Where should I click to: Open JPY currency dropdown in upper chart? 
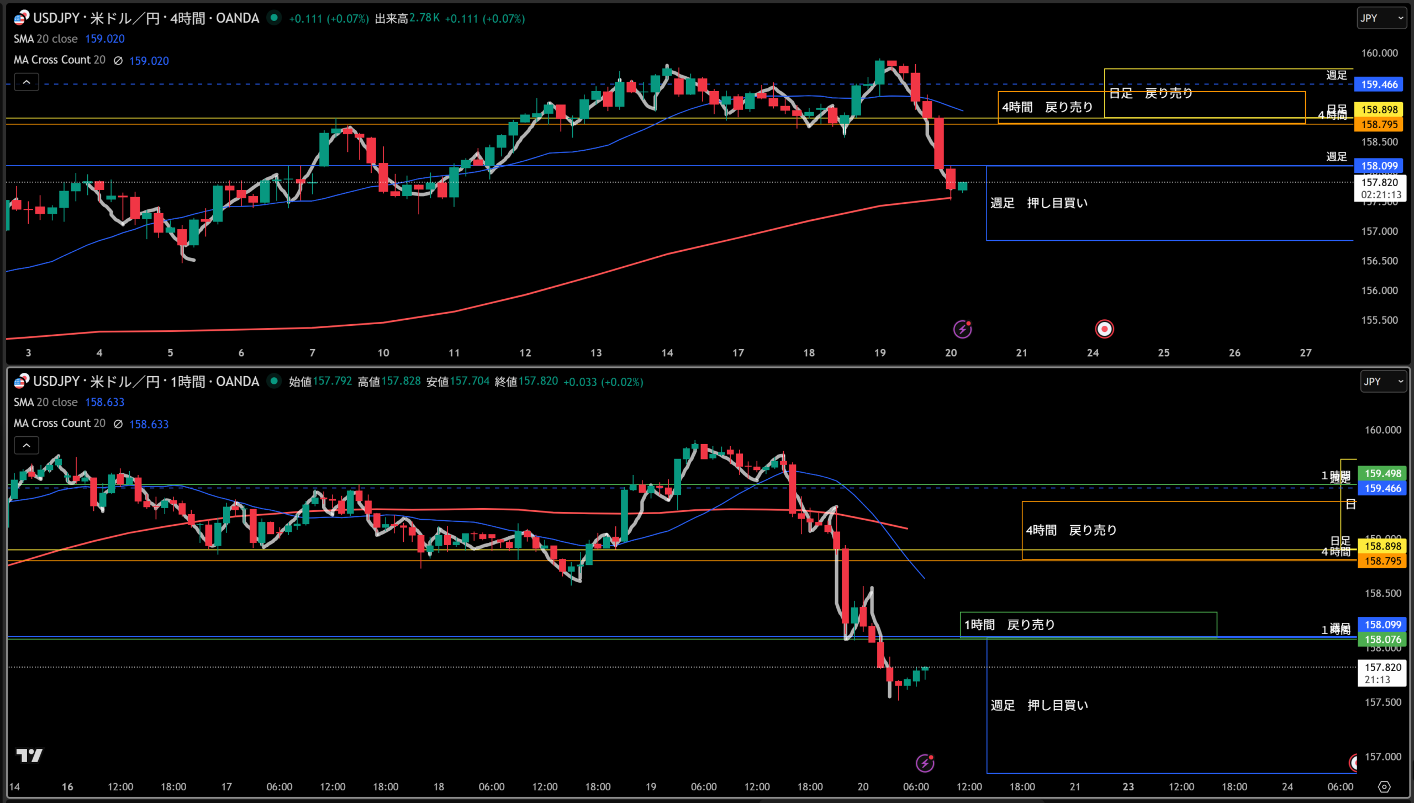click(1382, 18)
